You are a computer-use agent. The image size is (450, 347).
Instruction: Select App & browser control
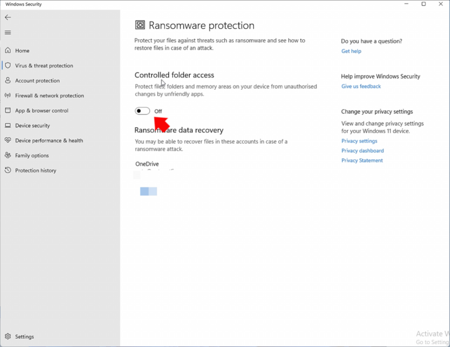coord(42,111)
